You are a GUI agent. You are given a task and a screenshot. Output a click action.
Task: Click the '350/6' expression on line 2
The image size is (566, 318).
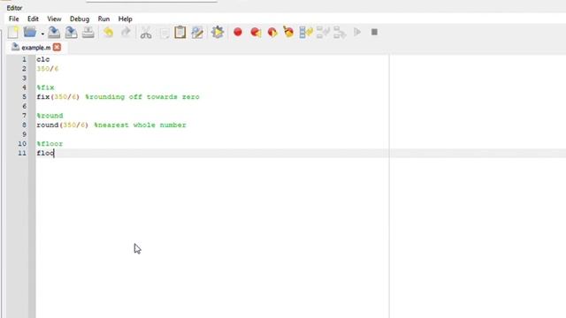pyautogui.click(x=47, y=69)
